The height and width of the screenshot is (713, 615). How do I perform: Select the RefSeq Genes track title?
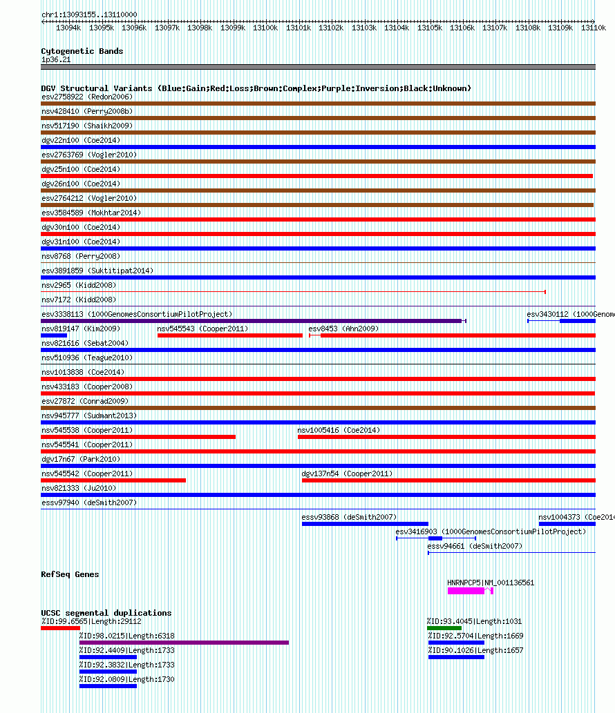click(70, 574)
